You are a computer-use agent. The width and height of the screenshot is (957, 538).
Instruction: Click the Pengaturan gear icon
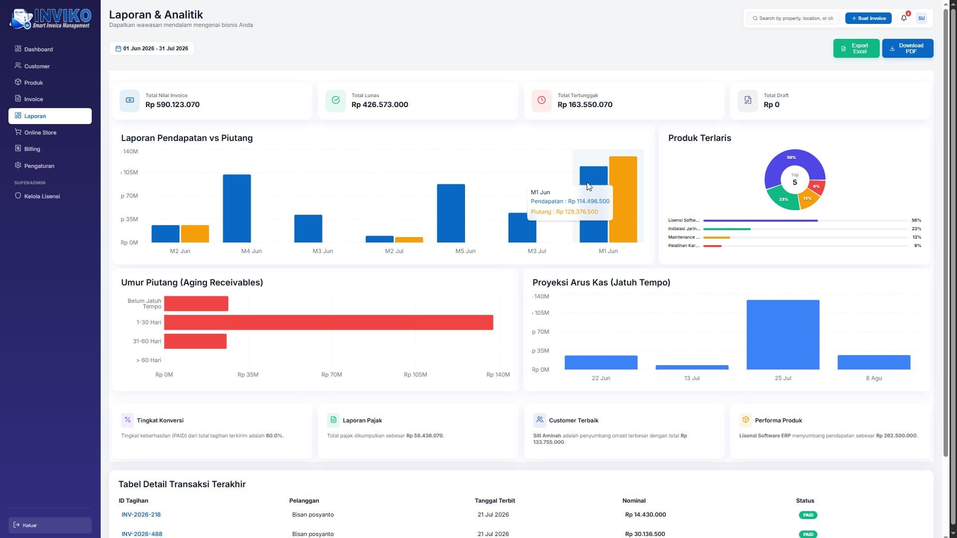(x=18, y=165)
